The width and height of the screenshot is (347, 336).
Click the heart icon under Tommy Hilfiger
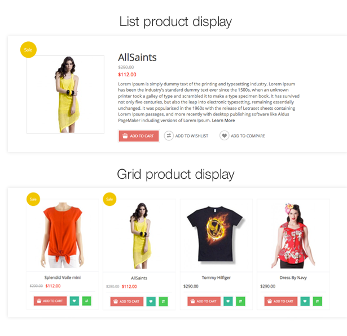(228, 301)
